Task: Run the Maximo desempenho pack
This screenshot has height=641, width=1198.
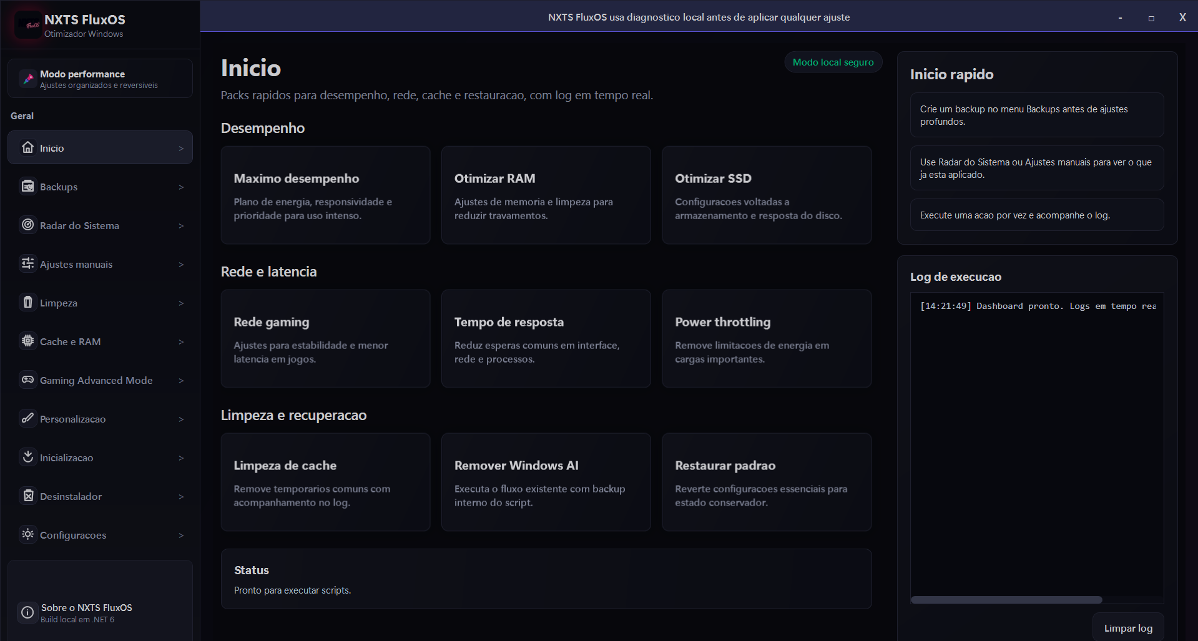Action: 325,195
